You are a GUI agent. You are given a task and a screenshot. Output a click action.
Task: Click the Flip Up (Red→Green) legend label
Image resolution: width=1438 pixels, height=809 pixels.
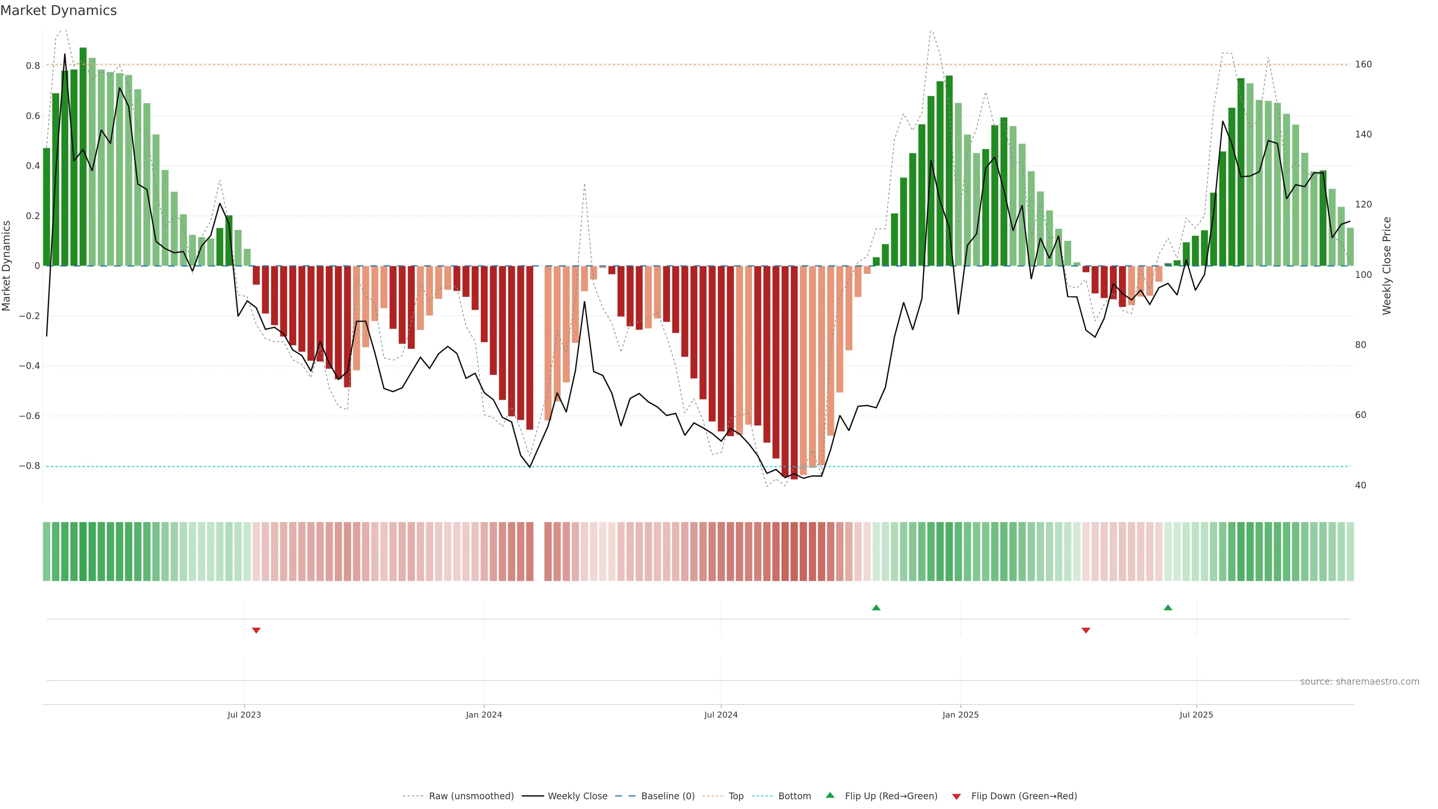(891, 796)
